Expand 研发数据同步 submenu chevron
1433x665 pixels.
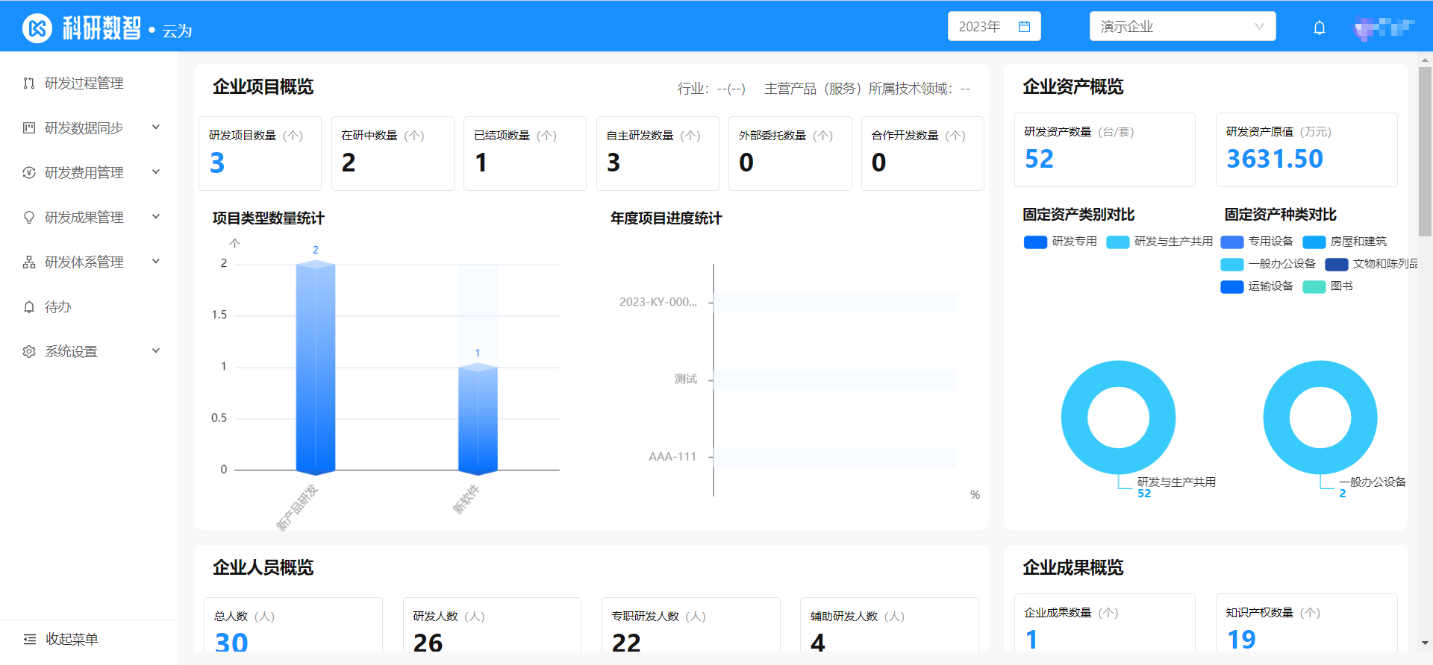pos(156,127)
